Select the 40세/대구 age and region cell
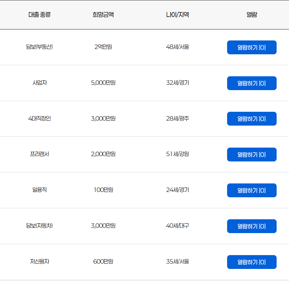Viewport: 289px width, 281px height. pos(178,226)
